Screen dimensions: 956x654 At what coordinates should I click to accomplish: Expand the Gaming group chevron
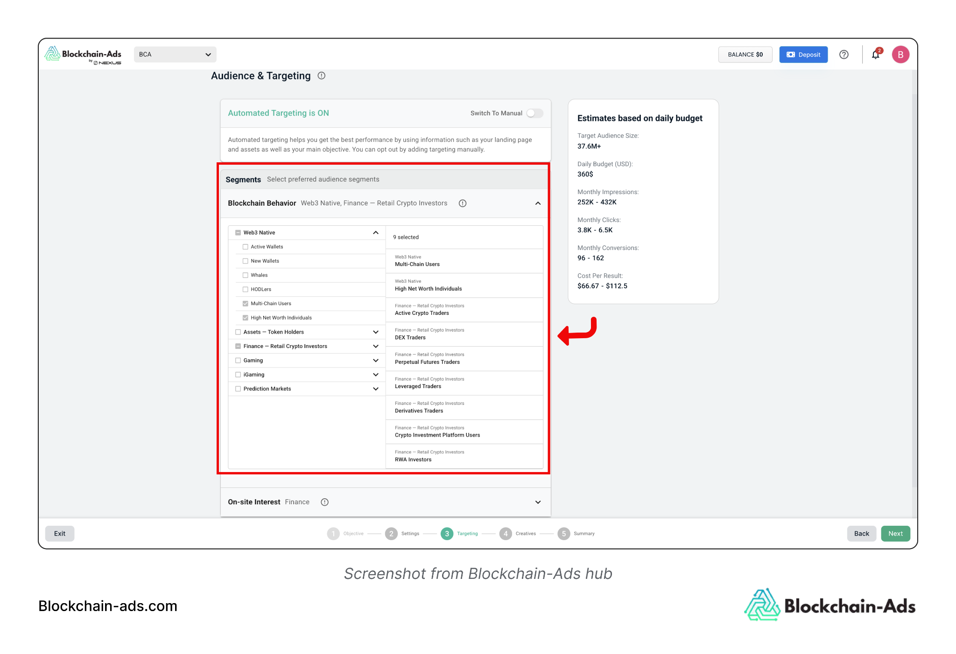click(376, 361)
